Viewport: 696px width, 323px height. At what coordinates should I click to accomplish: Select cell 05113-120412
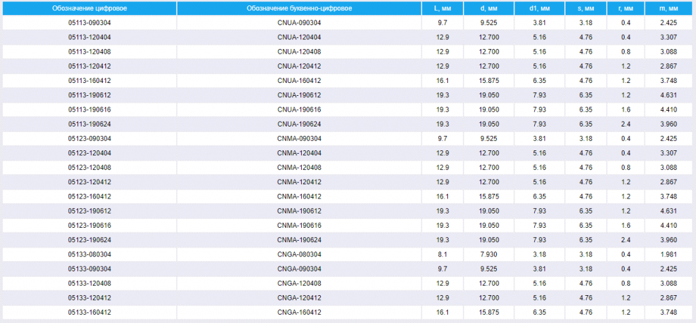(90, 66)
